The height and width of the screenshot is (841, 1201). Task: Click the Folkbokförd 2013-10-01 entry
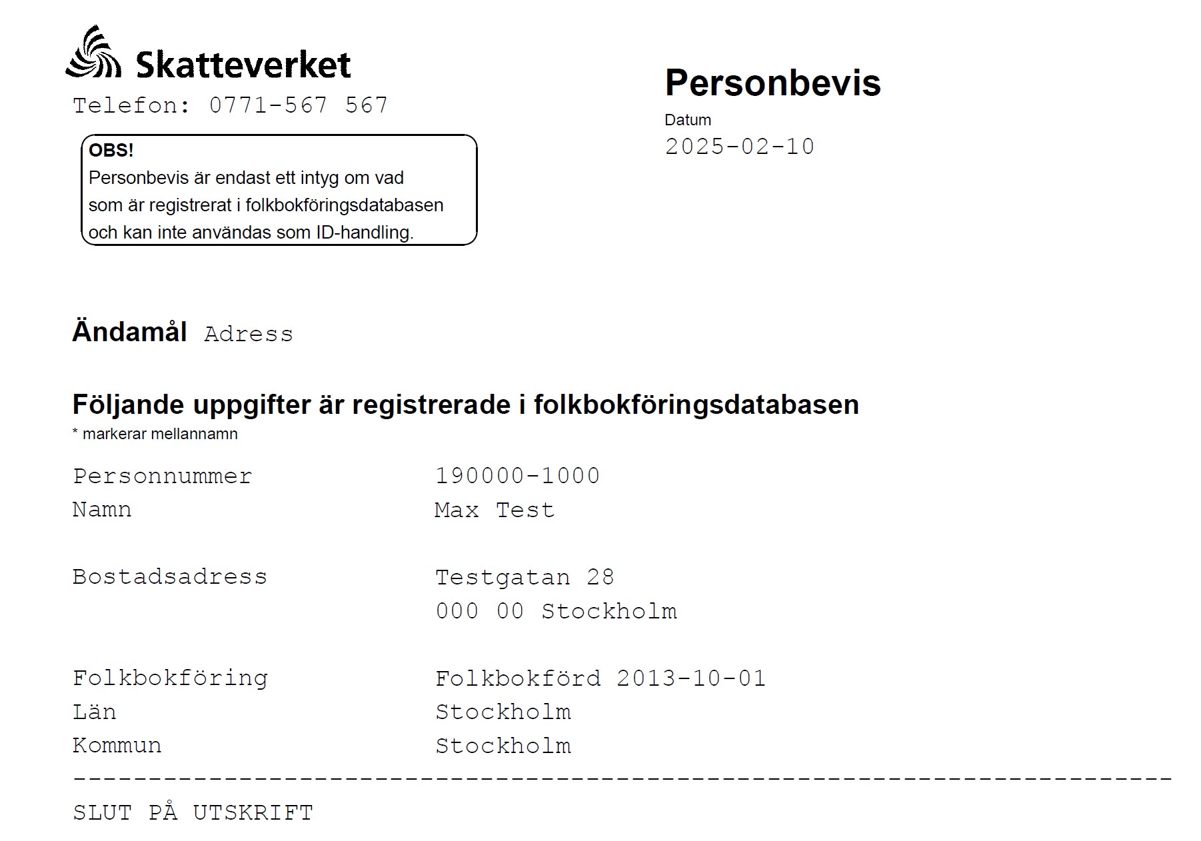coord(600,678)
